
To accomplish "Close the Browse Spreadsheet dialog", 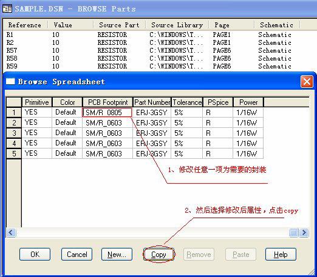I will pyautogui.click(x=307, y=82).
